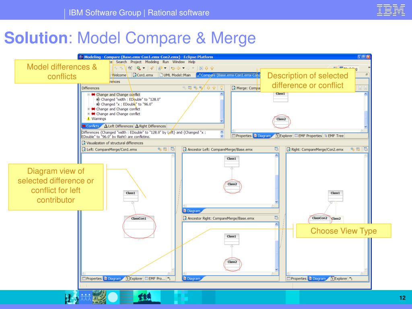
Task: Open the Help menu
Action: pyautogui.click(x=192, y=62)
